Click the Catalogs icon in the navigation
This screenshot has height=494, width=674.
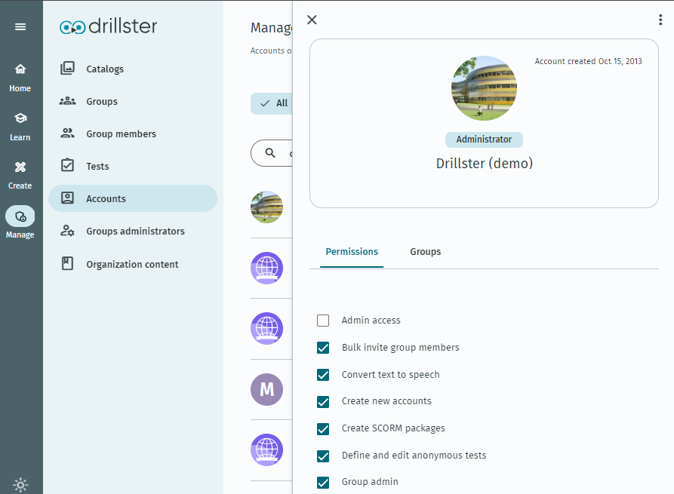point(67,68)
